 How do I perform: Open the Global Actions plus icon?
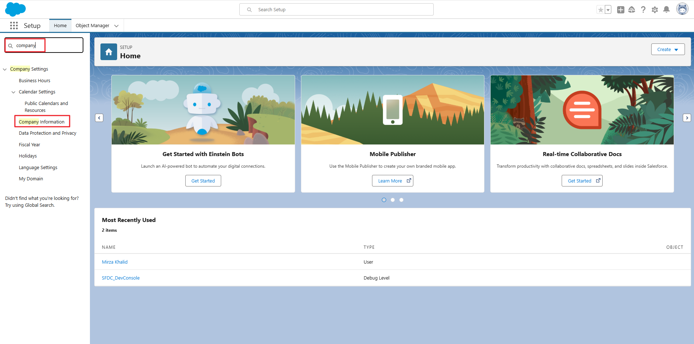(620, 10)
